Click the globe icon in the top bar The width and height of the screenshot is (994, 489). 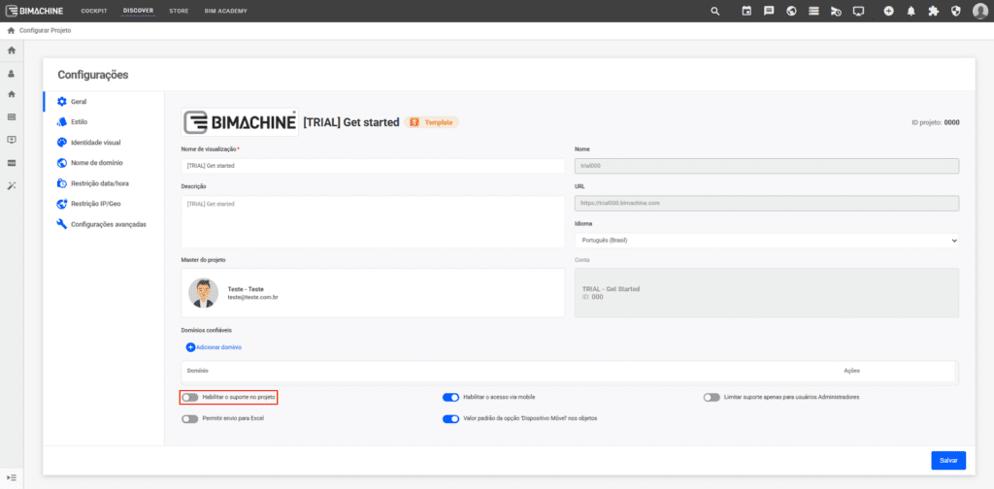(791, 11)
